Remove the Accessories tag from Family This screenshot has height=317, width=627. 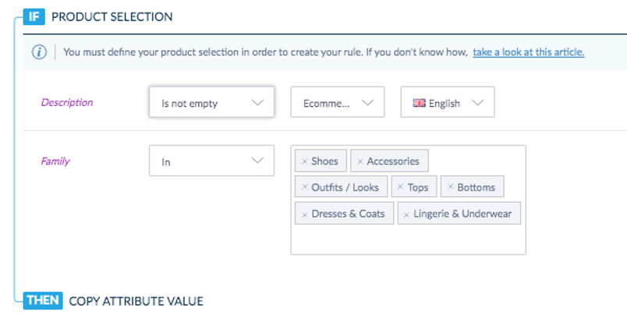(x=360, y=162)
